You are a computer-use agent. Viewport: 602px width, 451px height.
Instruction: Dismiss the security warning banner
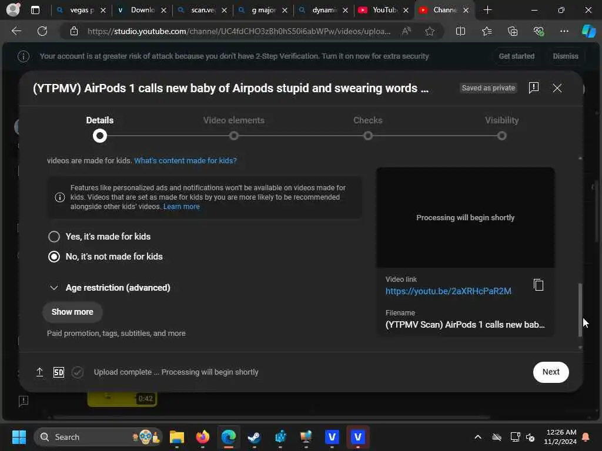pos(565,56)
